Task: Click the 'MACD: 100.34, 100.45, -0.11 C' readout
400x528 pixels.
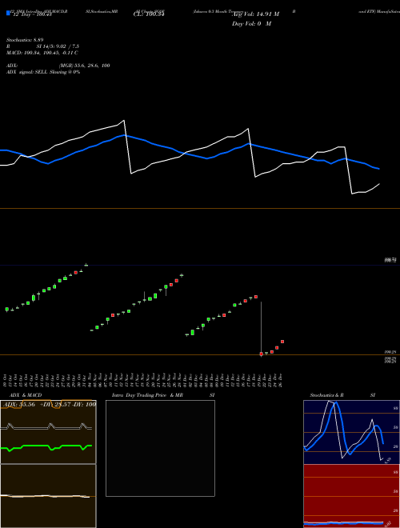Action: (42, 53)
